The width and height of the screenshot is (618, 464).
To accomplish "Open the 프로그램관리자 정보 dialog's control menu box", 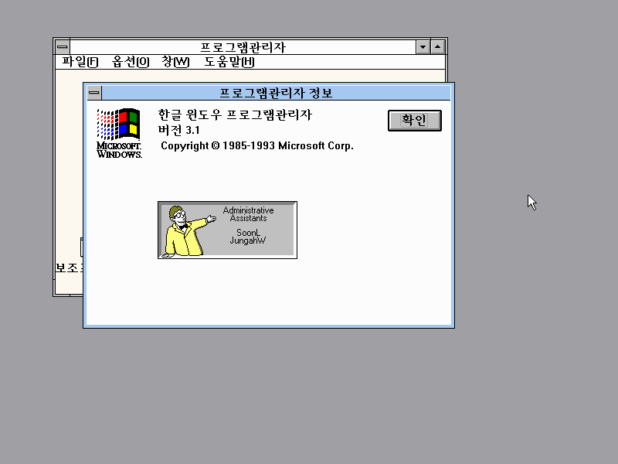I will (x=94, y=93).
